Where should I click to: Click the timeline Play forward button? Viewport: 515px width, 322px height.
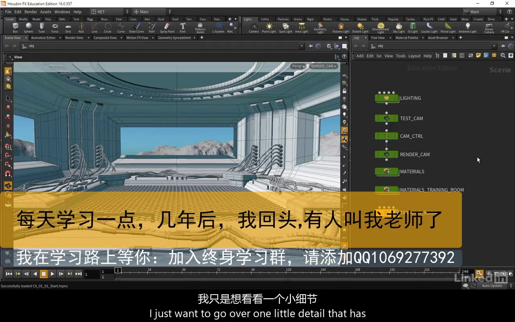pos(52,274)
